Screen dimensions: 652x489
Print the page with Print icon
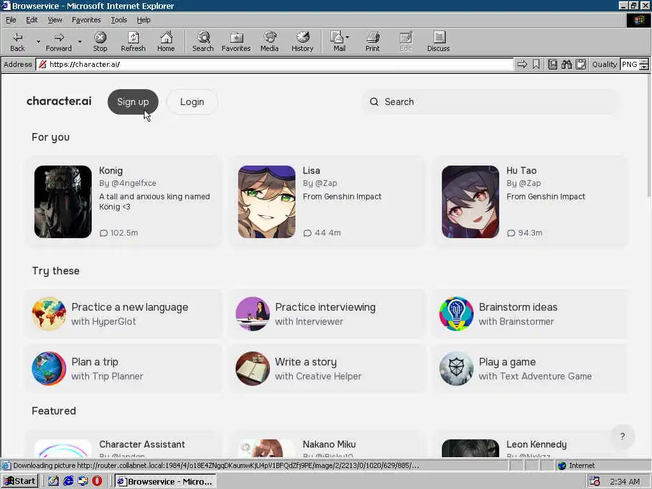[372, 41]
